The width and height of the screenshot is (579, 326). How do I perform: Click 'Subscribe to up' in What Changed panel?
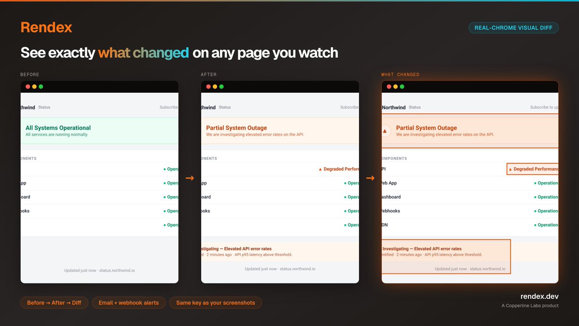point(544,107)
